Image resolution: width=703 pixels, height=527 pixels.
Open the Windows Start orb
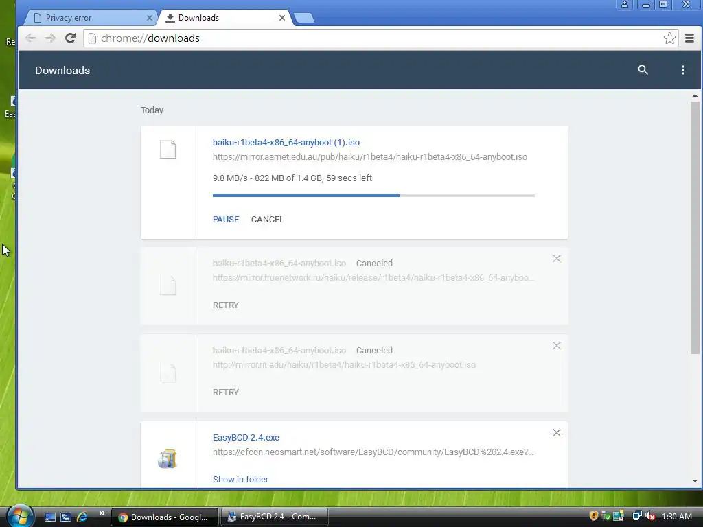(x=21, y=516)
